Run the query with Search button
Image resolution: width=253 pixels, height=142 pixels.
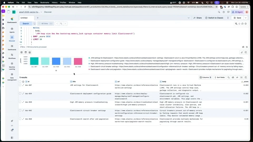pyautogui.click(x=26, y=23)
